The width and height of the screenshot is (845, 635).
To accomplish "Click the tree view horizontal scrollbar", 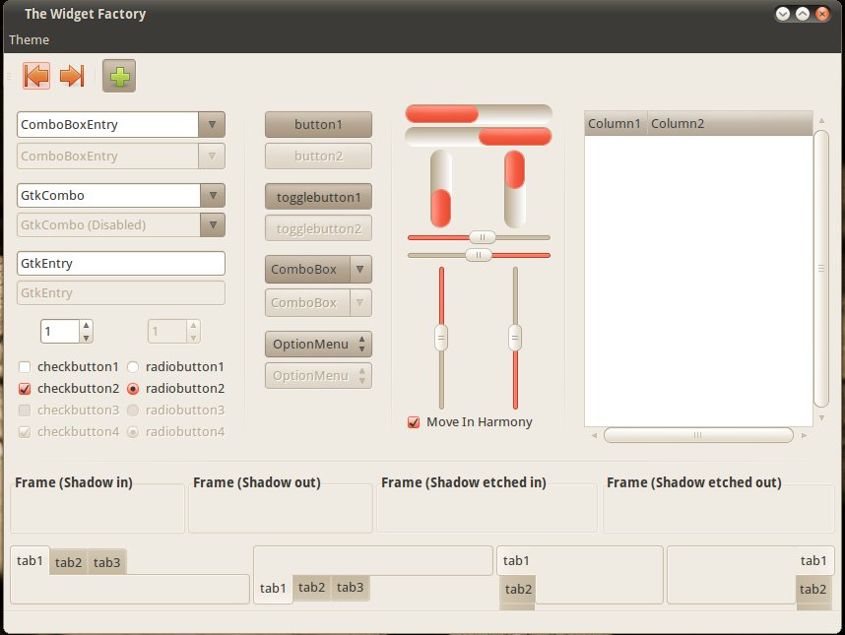I will tap(698, 434).
